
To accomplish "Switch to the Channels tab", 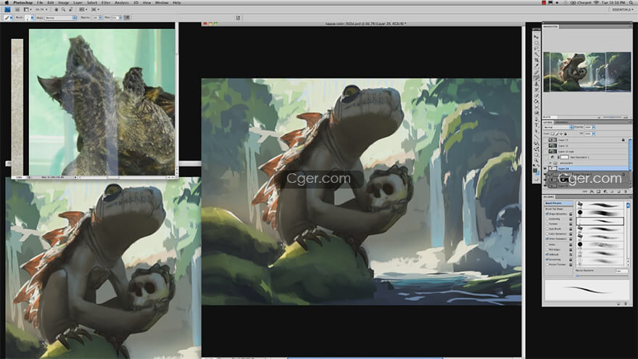I will [562, 123].
